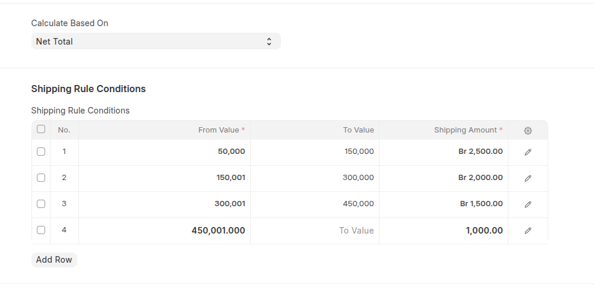This screenshot has height=293, width=607.
Task: Select all rows with header checkbox
Action: [x=41, y=129]
